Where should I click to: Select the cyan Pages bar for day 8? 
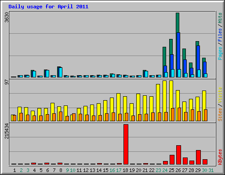61,72
